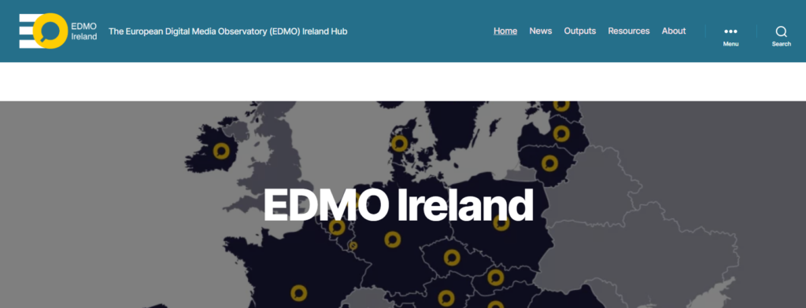Open the About menu item
The width and height of the screenshot is (806, 308).
tap(674, 31)
